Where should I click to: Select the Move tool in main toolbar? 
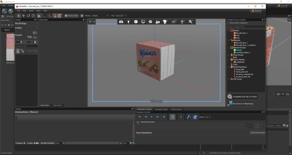tap(23, 15)
